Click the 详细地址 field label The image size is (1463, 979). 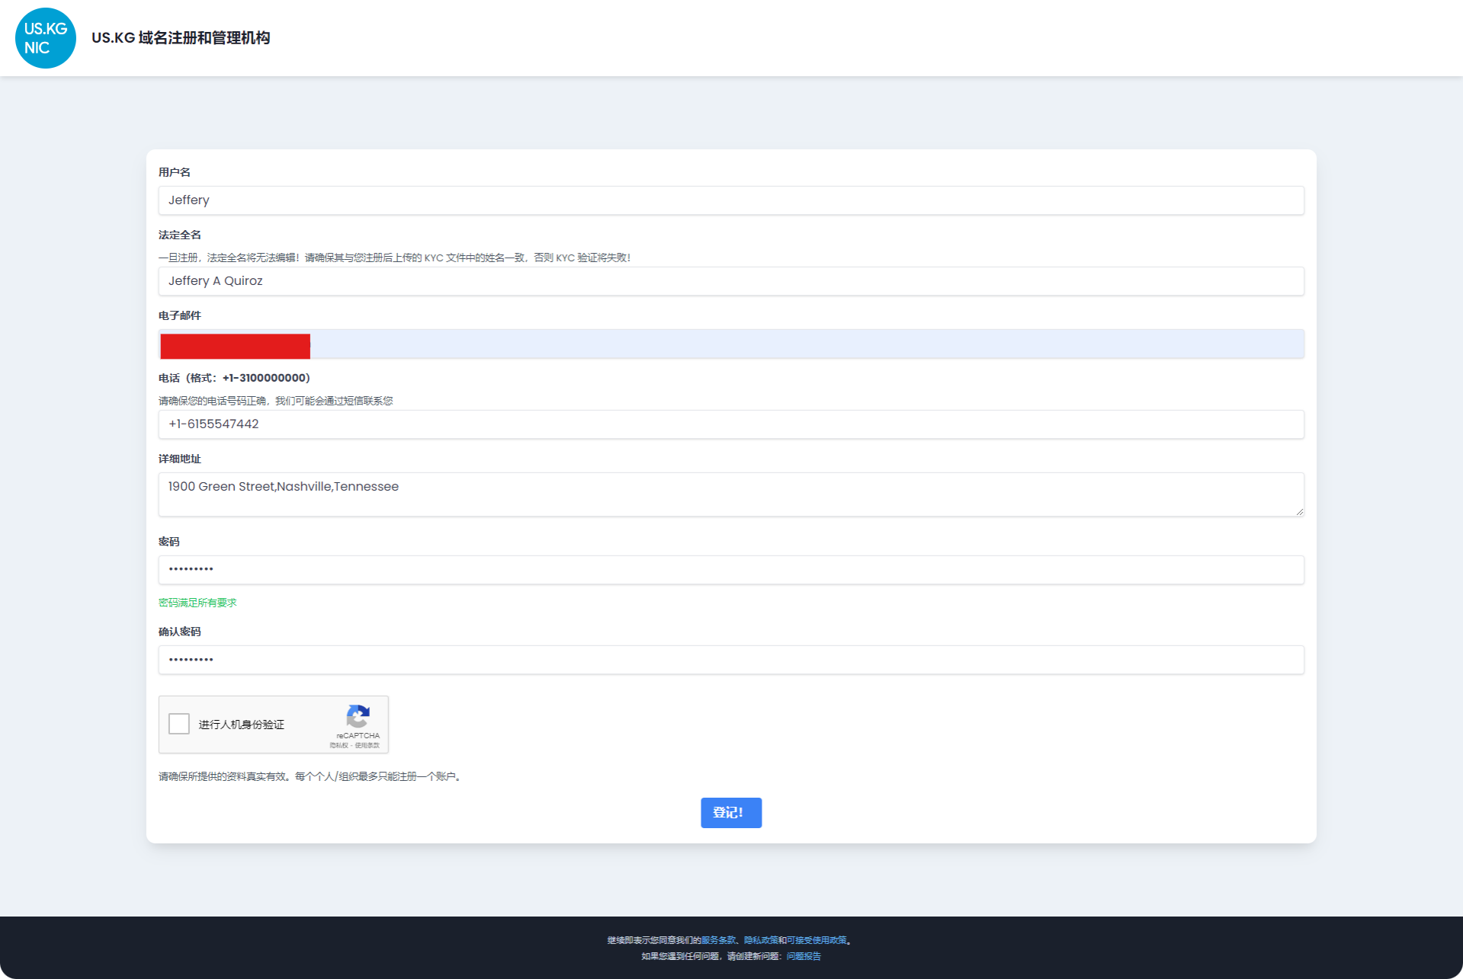pos(180,459)
